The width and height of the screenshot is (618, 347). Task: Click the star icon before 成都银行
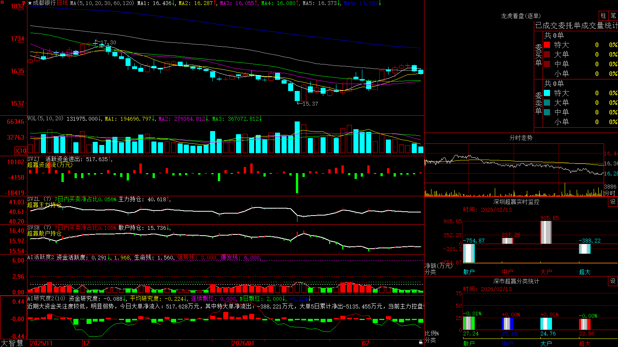[x=30, y=3]
